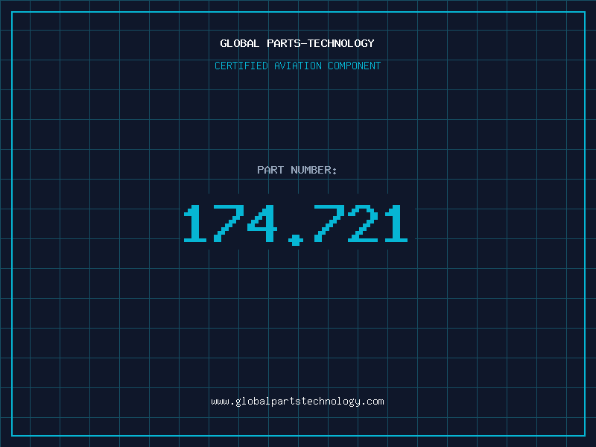The height and width of the screenshot is (447, 596).
Task: Open the www.globalpartstechnology.com link
Action: click(x=297, y=402)
